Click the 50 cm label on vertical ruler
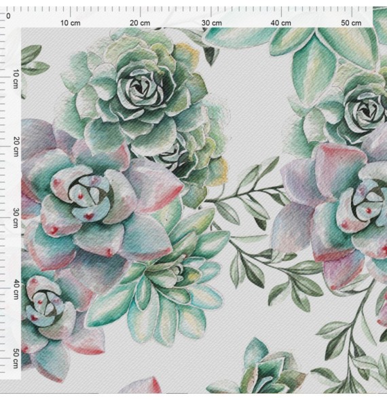The height and width of the screenshot is (400, 387). pyautogui.click(x=16, y=359)
